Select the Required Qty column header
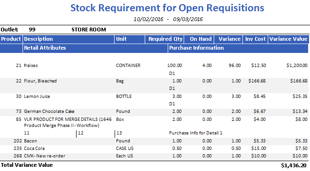 [164, 39]
